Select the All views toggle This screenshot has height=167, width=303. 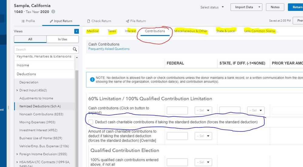pos(30,39)
